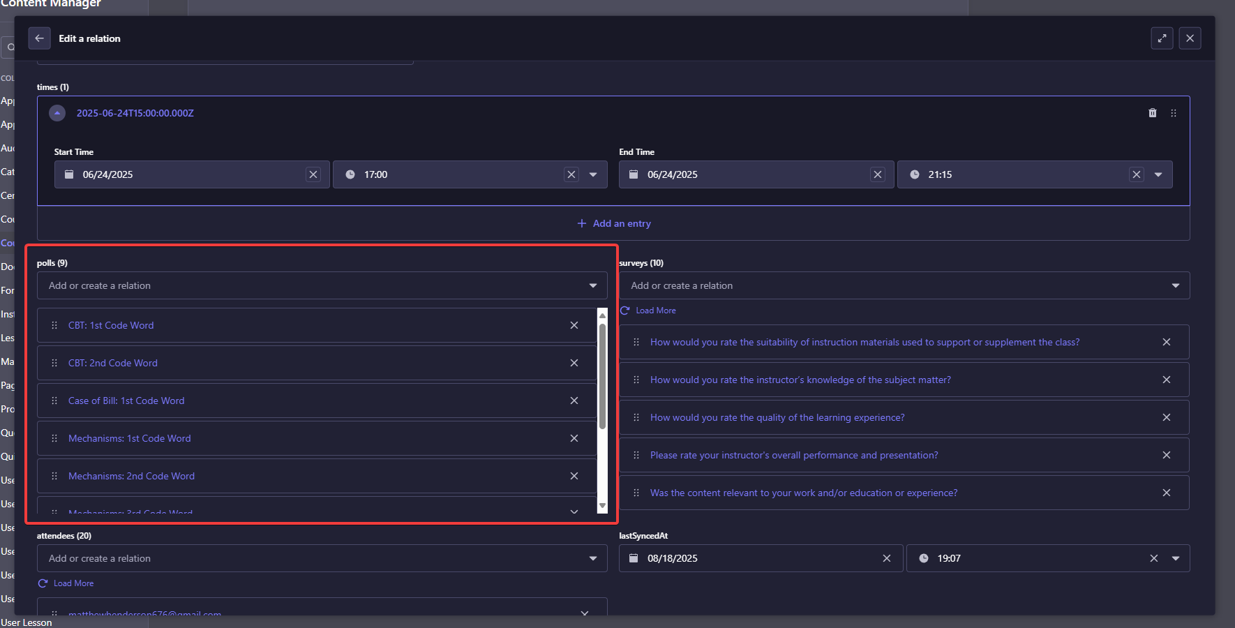Clear the End Time value 21:15
Viewport: 1235px width, 628px height.
click(x=1136, y=174)
